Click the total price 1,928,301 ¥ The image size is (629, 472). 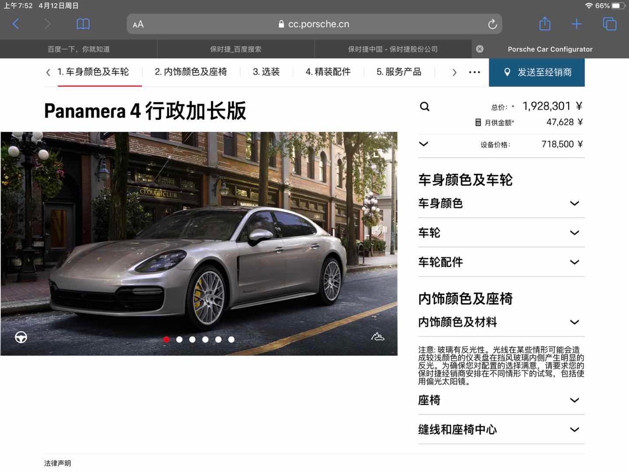point(552,106)
